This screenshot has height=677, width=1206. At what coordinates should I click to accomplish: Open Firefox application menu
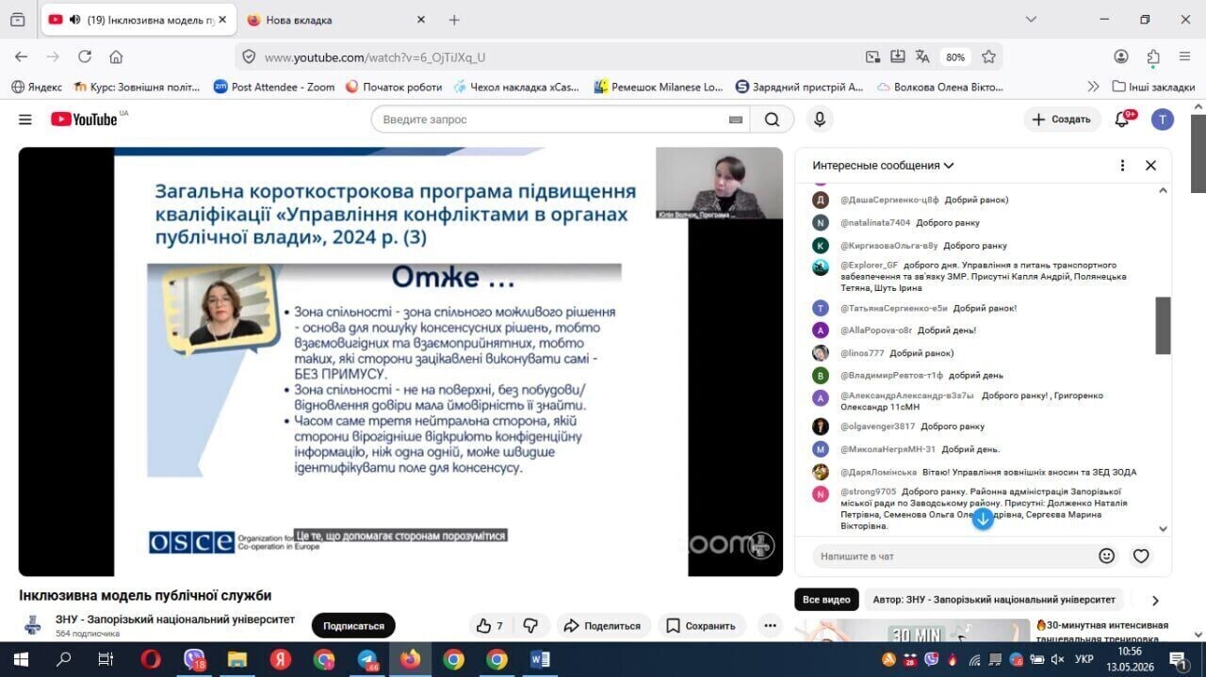[1184, 56]
